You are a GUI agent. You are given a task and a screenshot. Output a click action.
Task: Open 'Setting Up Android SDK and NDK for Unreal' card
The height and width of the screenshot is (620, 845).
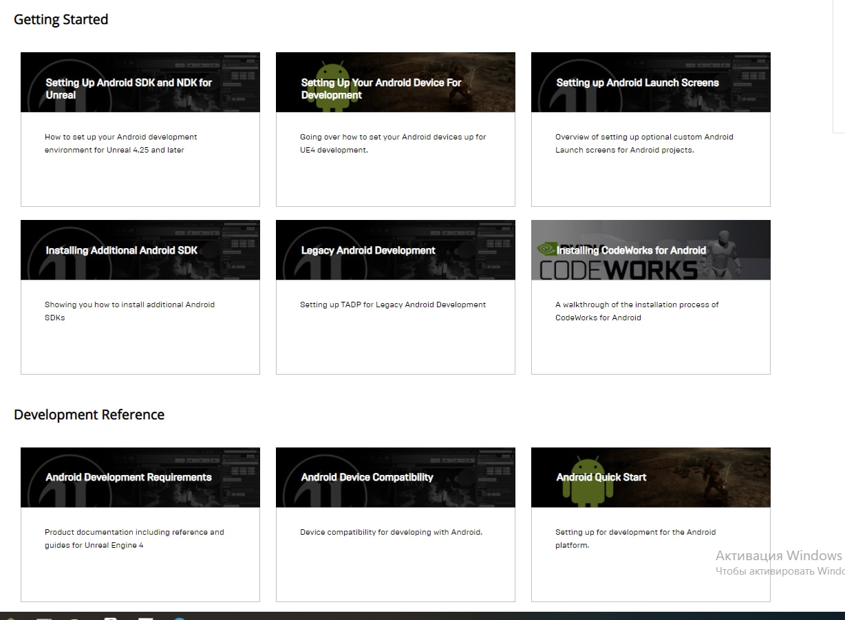coord(140,129)
